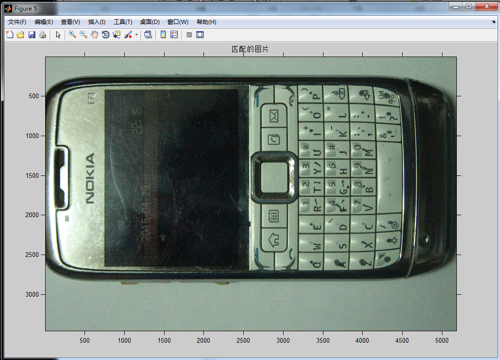Print the figure with the printer icon
500x360 pixels.
43,35
